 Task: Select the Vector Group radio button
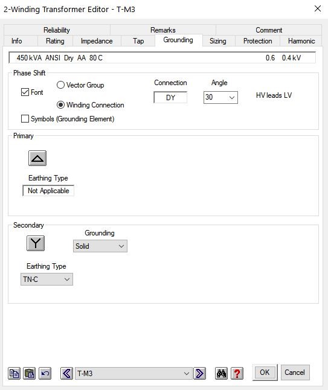pyautogui.click(x=60, y=85)
